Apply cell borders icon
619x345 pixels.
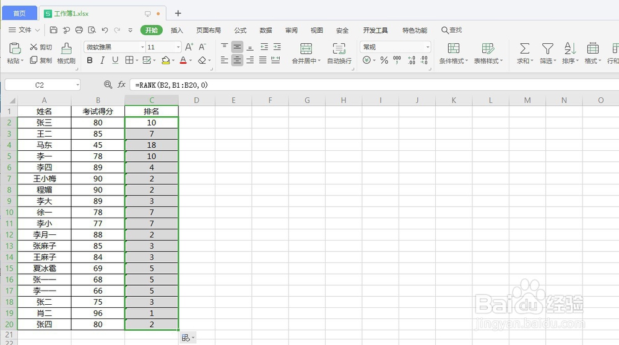129,61
